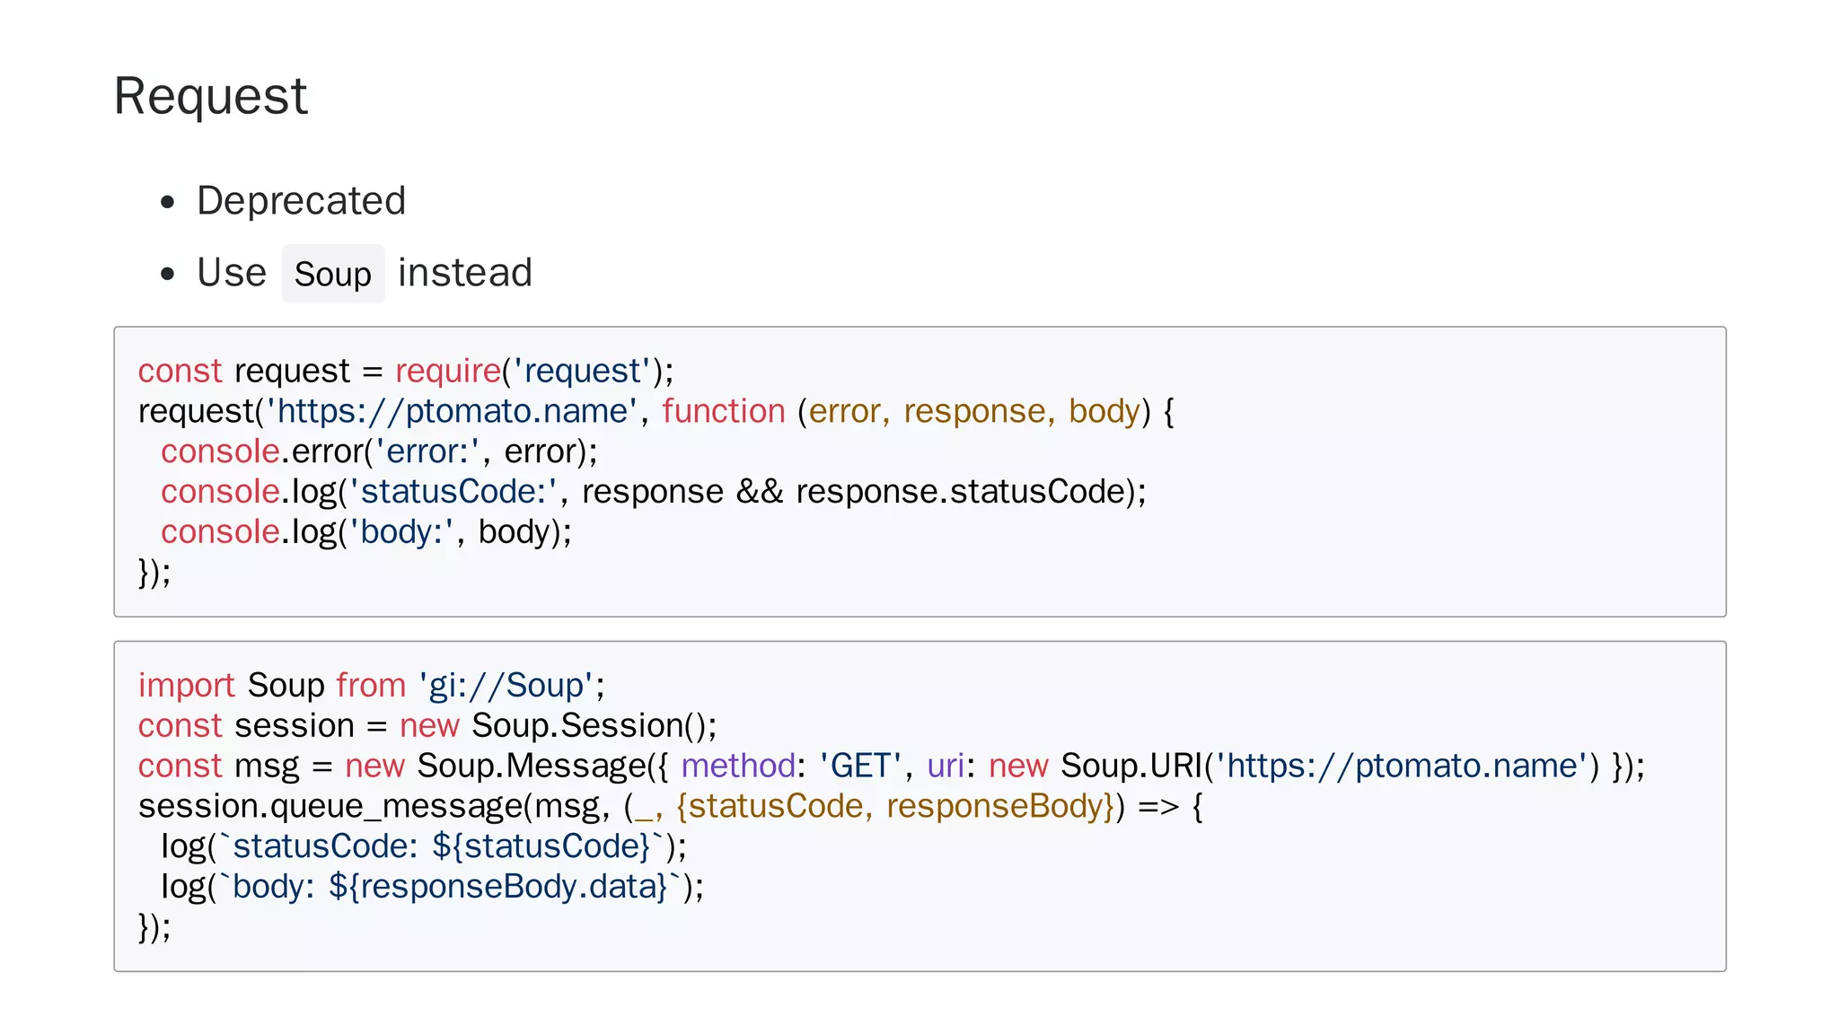
Task: Click the 'gi://Soup' import string
Action: (x=506, y=686)
